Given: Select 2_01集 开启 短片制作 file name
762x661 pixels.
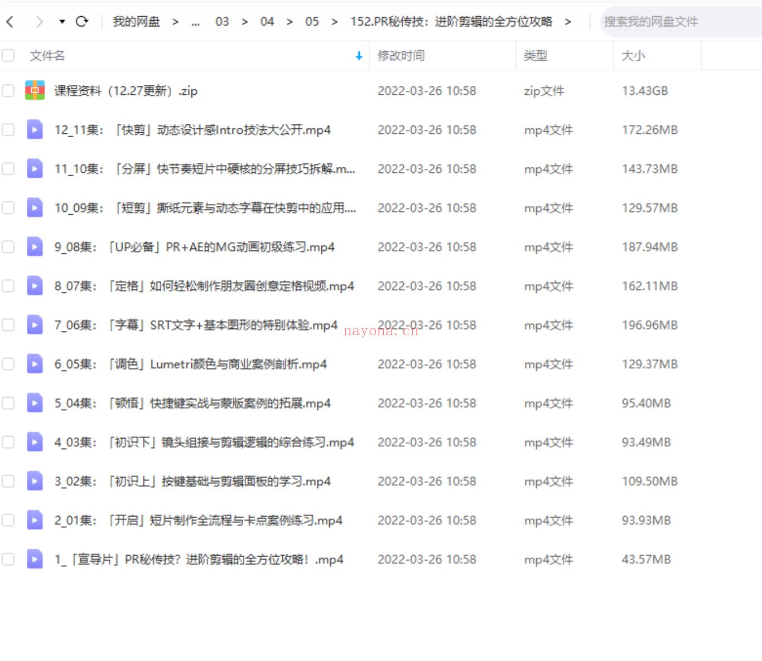Looking at the screenshot, I should point(199,520).
